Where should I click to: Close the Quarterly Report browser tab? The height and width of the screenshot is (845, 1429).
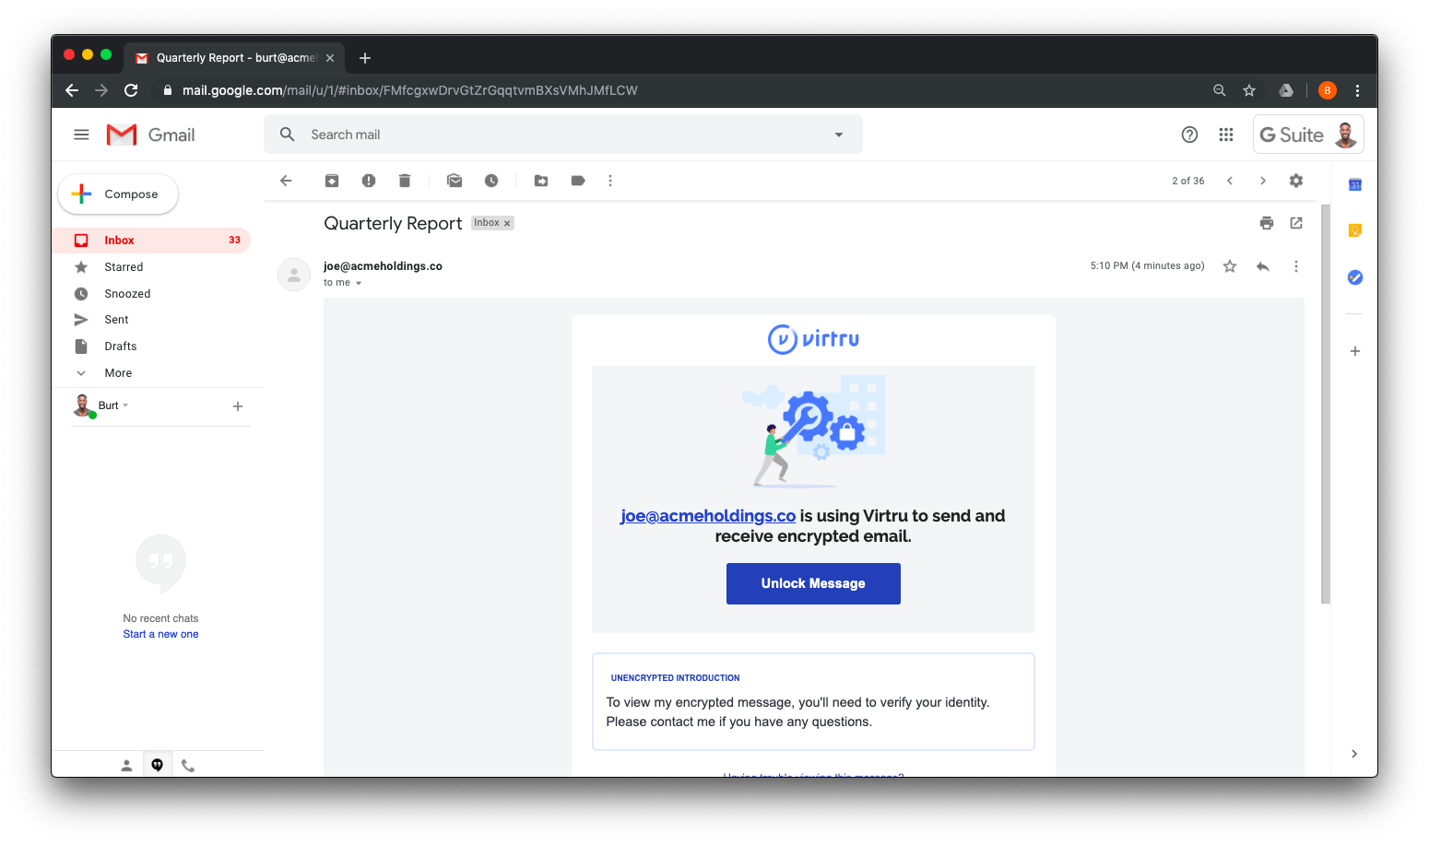click(x=330, y=58)
